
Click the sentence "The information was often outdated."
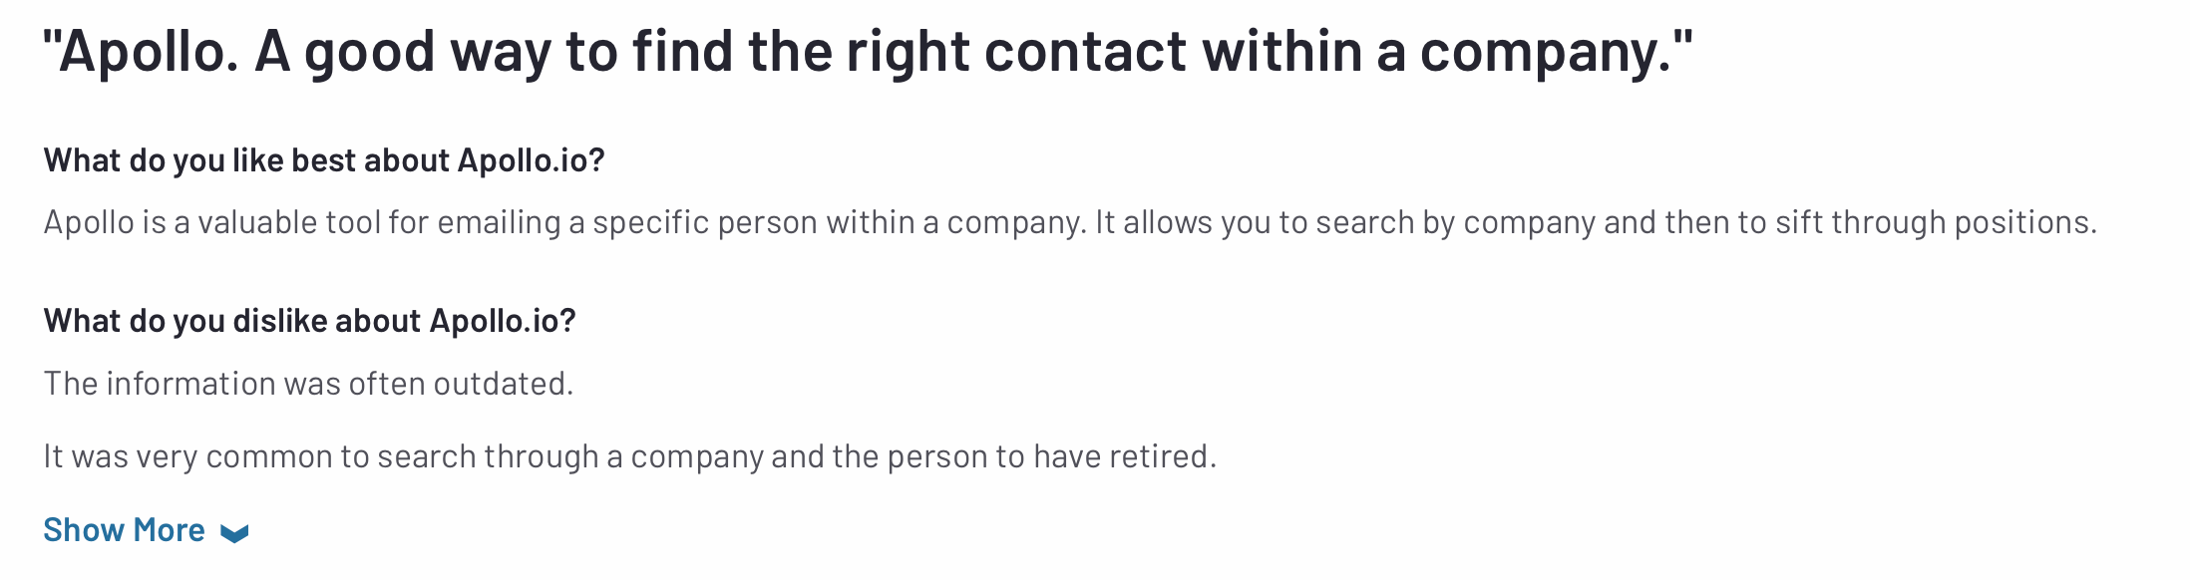tap(309, 384)
